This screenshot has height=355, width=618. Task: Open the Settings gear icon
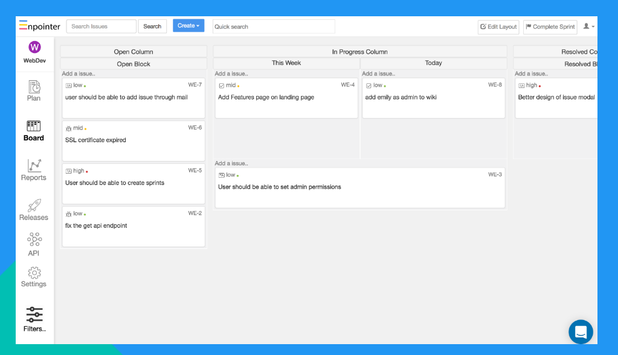pyautogui.click(x=34, y=273)
